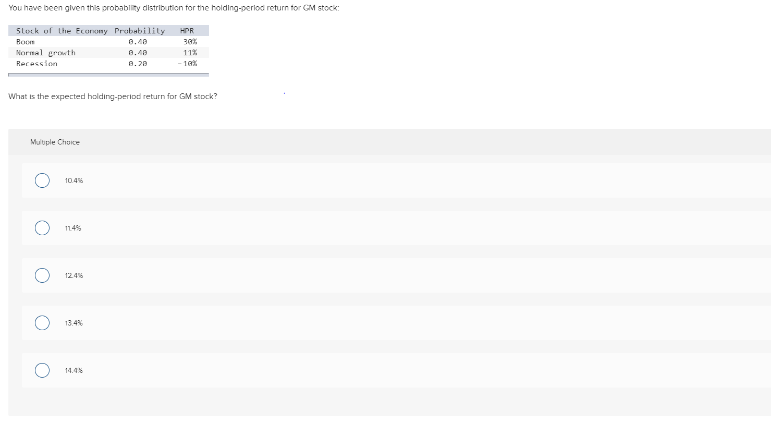The width and height of the screenshot is (771, 423).
Task: Click the Boom row in the table
Action: coord(25,42)
